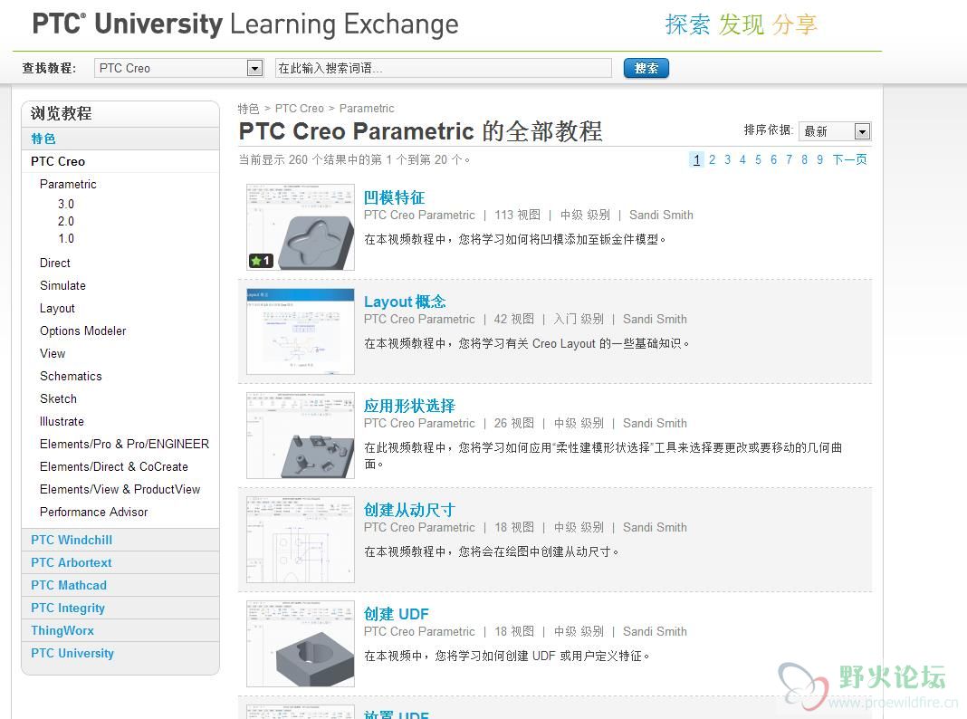Select Simulate in the sidebar
Image resolution: width=967 pixels, height=719 pixels.
pos(62,285)
